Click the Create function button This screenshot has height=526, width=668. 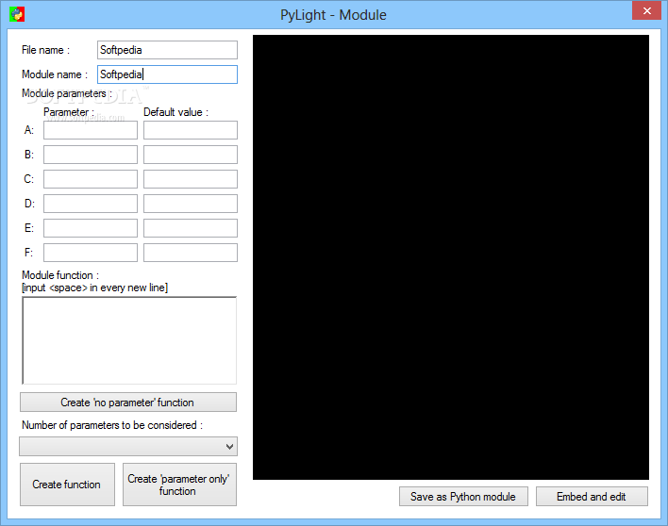67,485
